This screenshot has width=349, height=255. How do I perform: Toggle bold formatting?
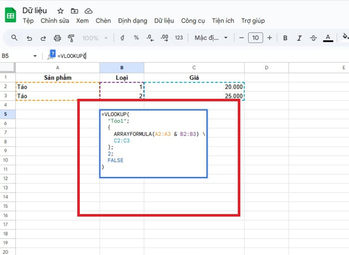click(285, 38)
